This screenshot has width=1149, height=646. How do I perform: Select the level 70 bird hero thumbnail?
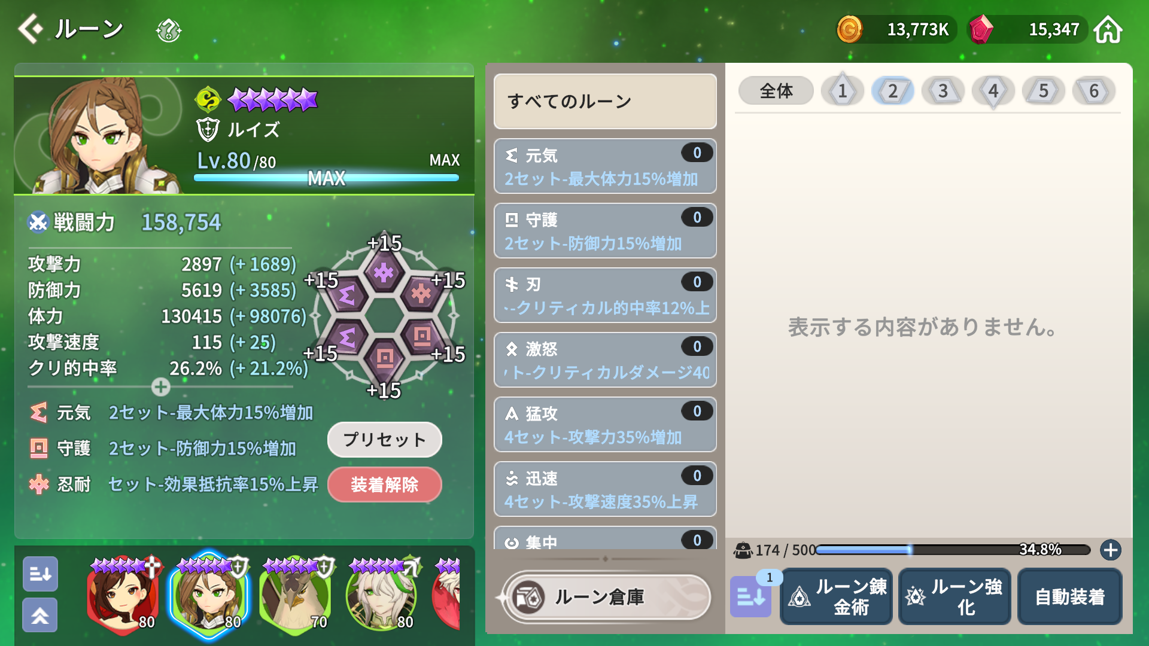click(296, 595)
